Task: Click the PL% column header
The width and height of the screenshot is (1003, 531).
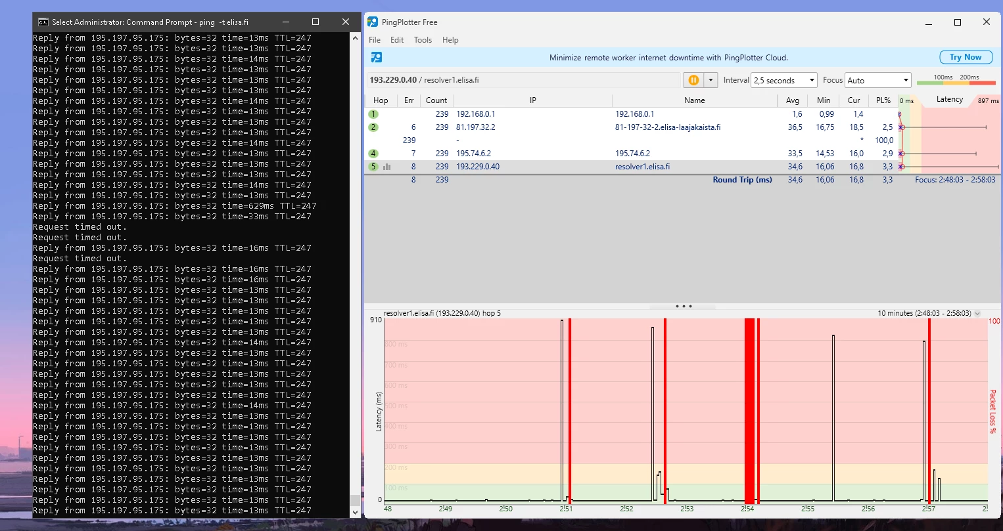Action: (883, 100)
